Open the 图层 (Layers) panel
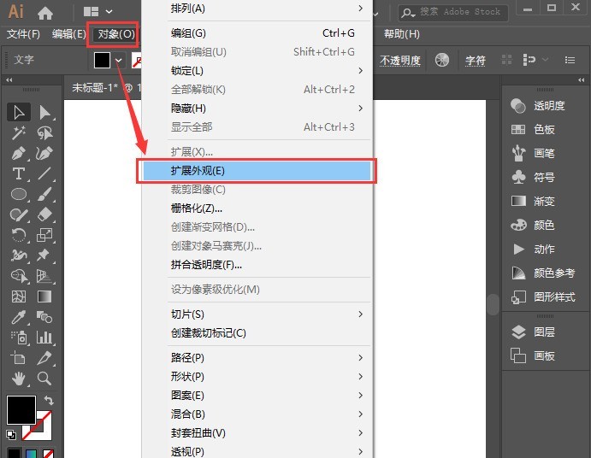 (544, 332)
